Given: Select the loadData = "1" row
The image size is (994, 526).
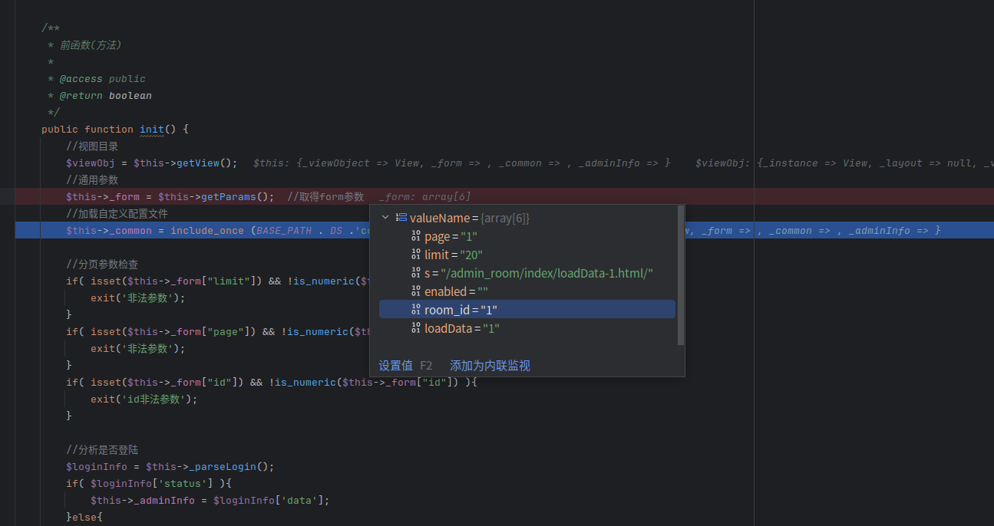Looking at the screenshot, I should pos(527,327).
